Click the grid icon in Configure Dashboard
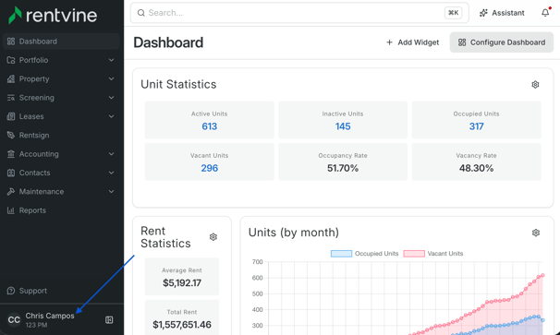 point(462,42)
